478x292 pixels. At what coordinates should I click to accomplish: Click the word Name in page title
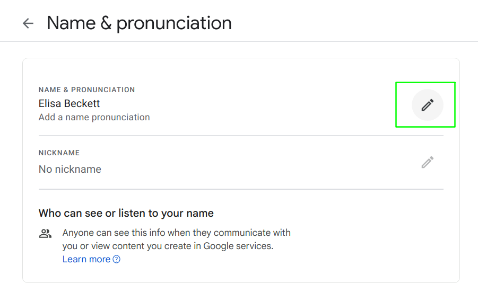71,23
